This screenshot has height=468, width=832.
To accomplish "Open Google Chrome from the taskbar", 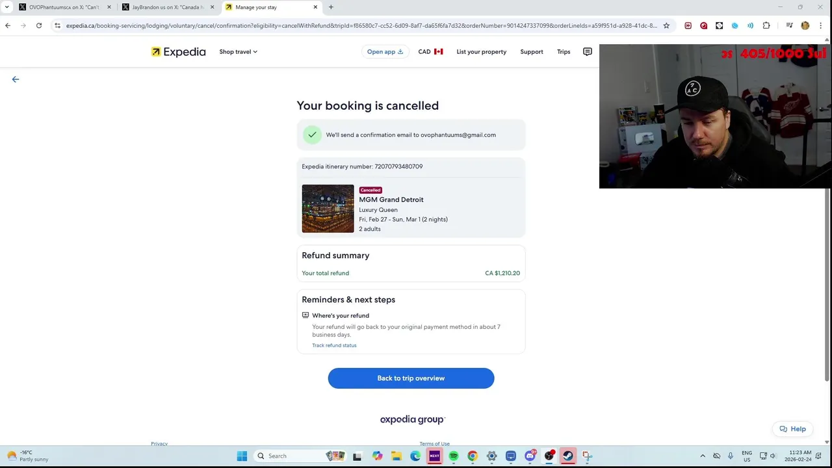I will click(x=472, y=456).
